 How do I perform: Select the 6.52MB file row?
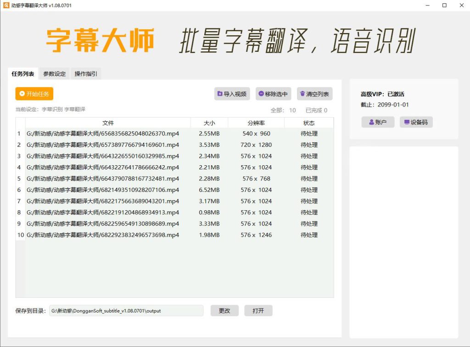click(209, 190)
